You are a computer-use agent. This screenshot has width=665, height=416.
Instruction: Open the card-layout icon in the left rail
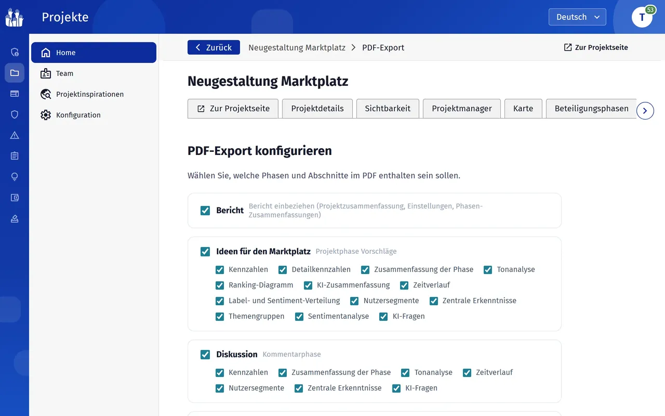15,94
